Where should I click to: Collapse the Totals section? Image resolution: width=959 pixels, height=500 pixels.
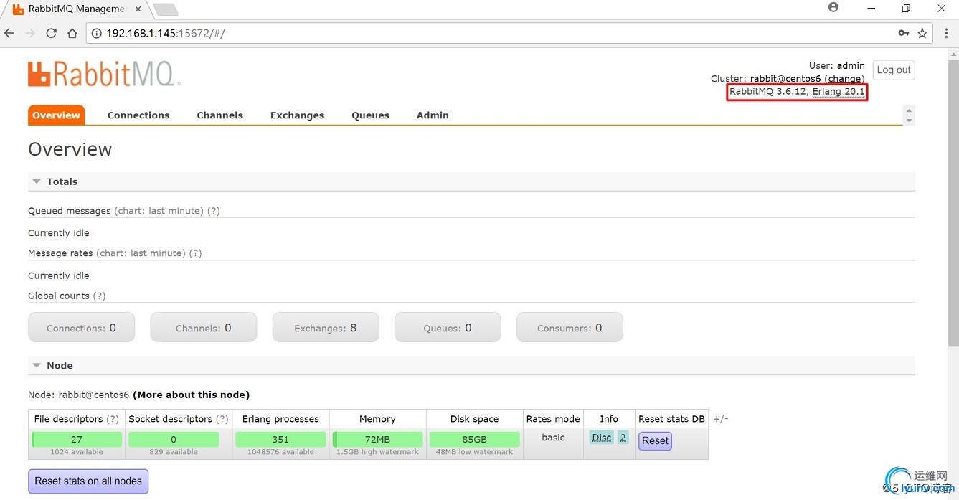point(55,181)
